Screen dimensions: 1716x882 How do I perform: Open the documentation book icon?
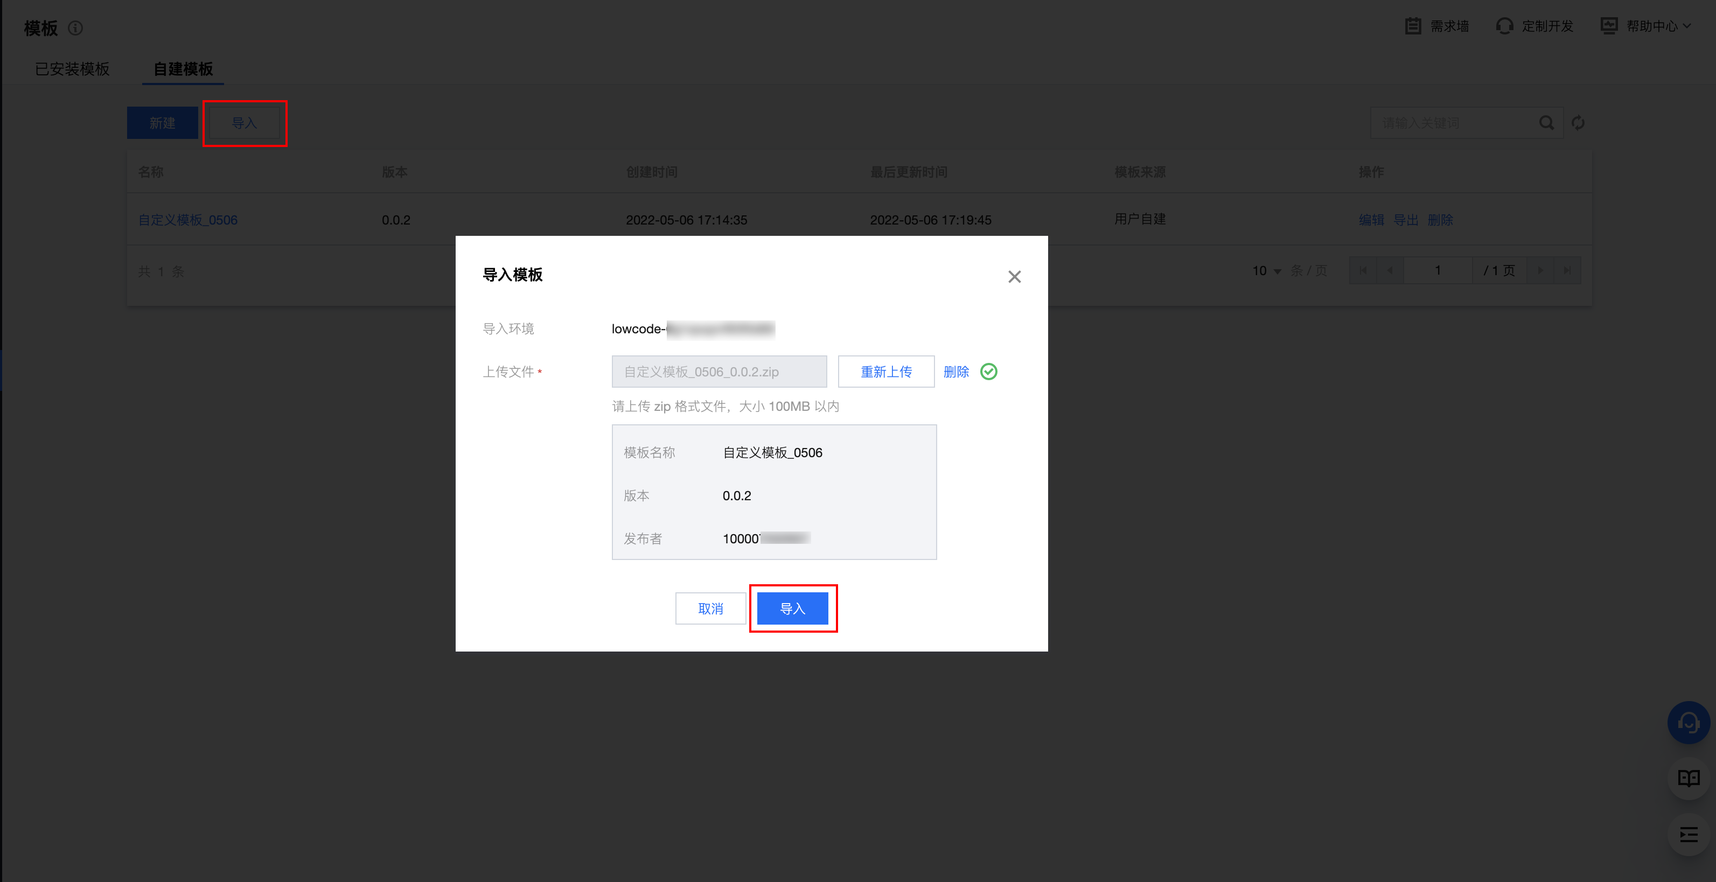pyautogui.click(x=1688, y=778)
